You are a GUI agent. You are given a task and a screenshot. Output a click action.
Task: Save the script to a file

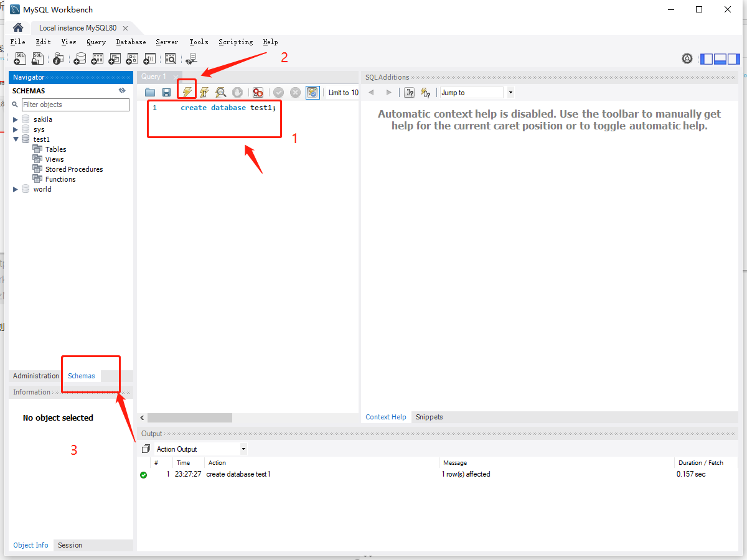[x=166, y=92]
